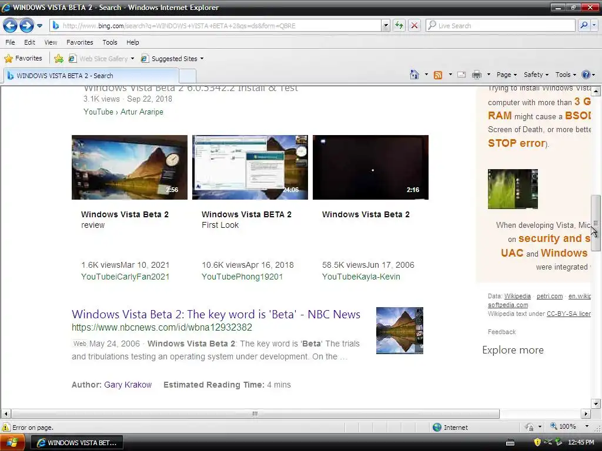Open the YouTube Kayla-Kevin channel link
This screenshot has width=602, height=451.
pos(361,277)
